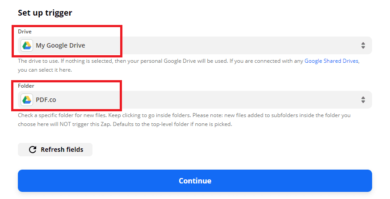Click the Drive field label
The height and width of the screenshot is (199, 390).
(x=25, y=32)
